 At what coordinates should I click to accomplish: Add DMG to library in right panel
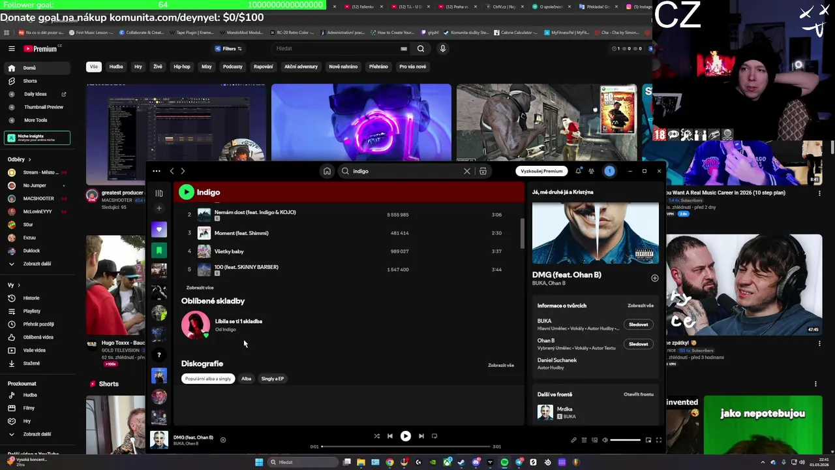pos(654,278)
